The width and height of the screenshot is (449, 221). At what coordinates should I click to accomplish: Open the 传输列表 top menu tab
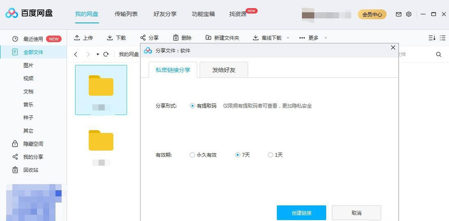click(x=126, y=14)
